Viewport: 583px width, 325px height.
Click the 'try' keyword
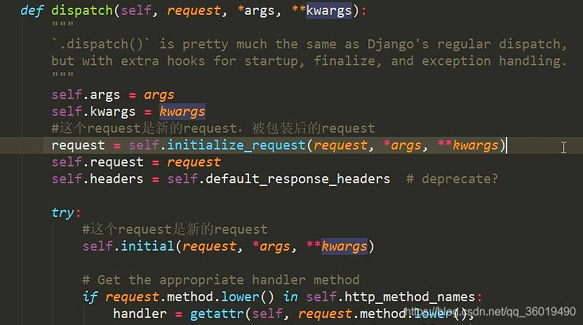pos(63,213)
